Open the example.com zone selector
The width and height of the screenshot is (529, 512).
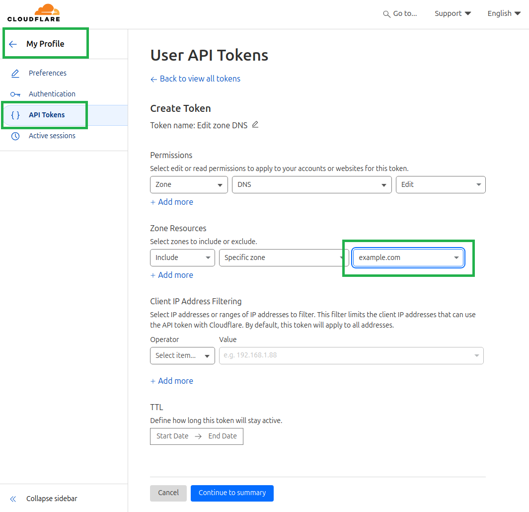click(408, 258)
